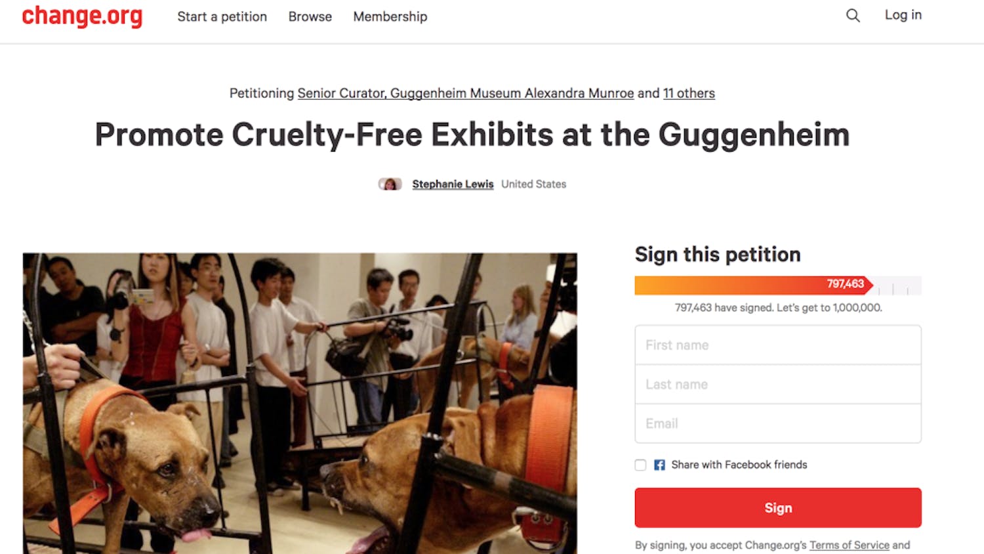Click the Log in link
The image size is (984, 554).
tap(903, 15)
